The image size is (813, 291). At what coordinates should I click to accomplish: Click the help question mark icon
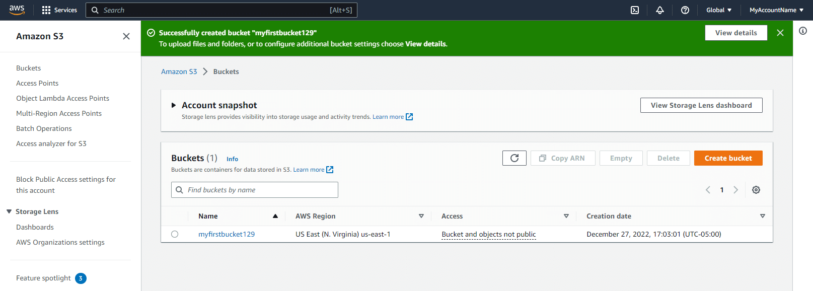click(x=685, y=10)
